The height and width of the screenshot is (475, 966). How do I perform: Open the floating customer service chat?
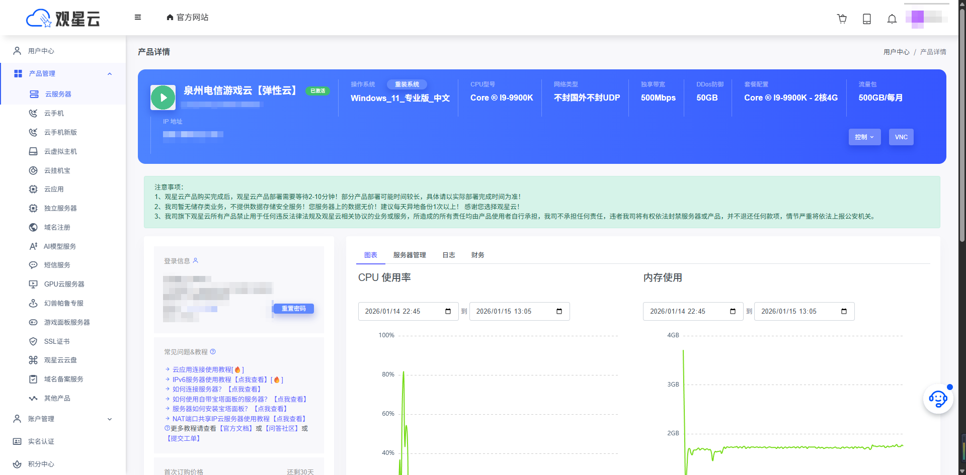point(938,399)
